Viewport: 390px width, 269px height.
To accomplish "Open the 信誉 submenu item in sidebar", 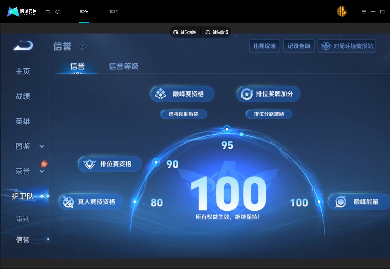I will pyautogui.click(x=23, y=240).
